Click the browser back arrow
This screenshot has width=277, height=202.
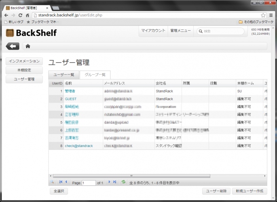(x=6, y=15)
